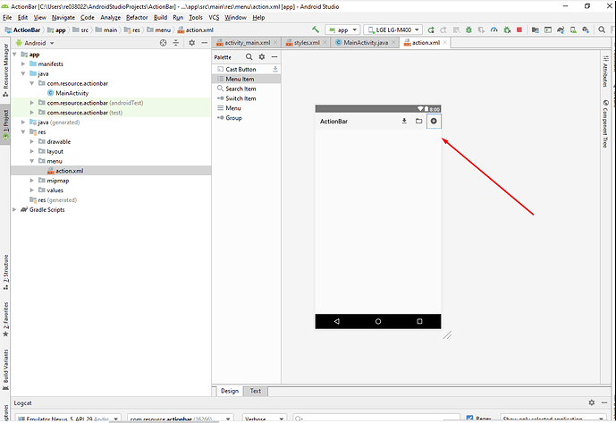Select download icon in preview ActionBar
Image resolution: width=616 pixels, height=423 pixels.
pos(404,121)
